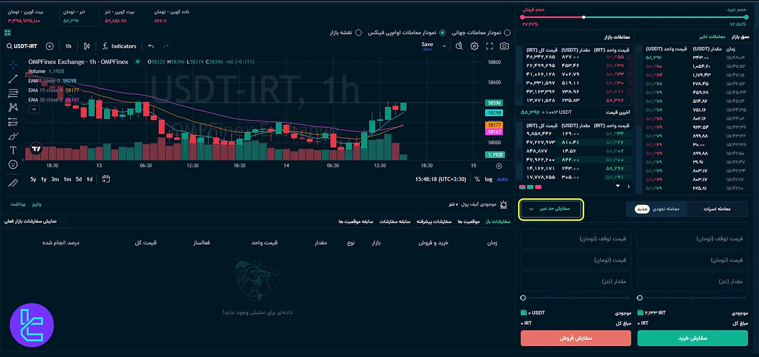Toggle fullscreen chart mode
Viewport: 759px width, 357px height.
pos(489,46)
